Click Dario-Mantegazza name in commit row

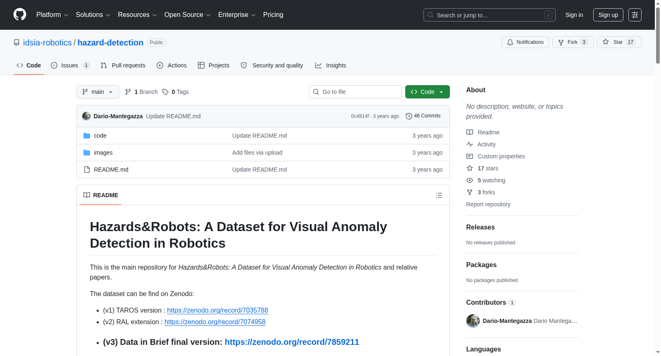point(118,116)
